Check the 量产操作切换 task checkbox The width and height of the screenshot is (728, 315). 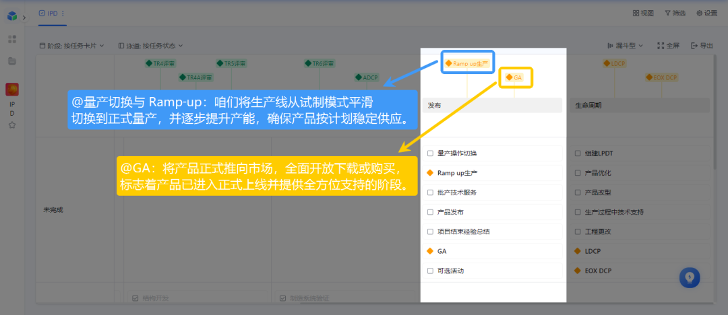pos(431,153)
